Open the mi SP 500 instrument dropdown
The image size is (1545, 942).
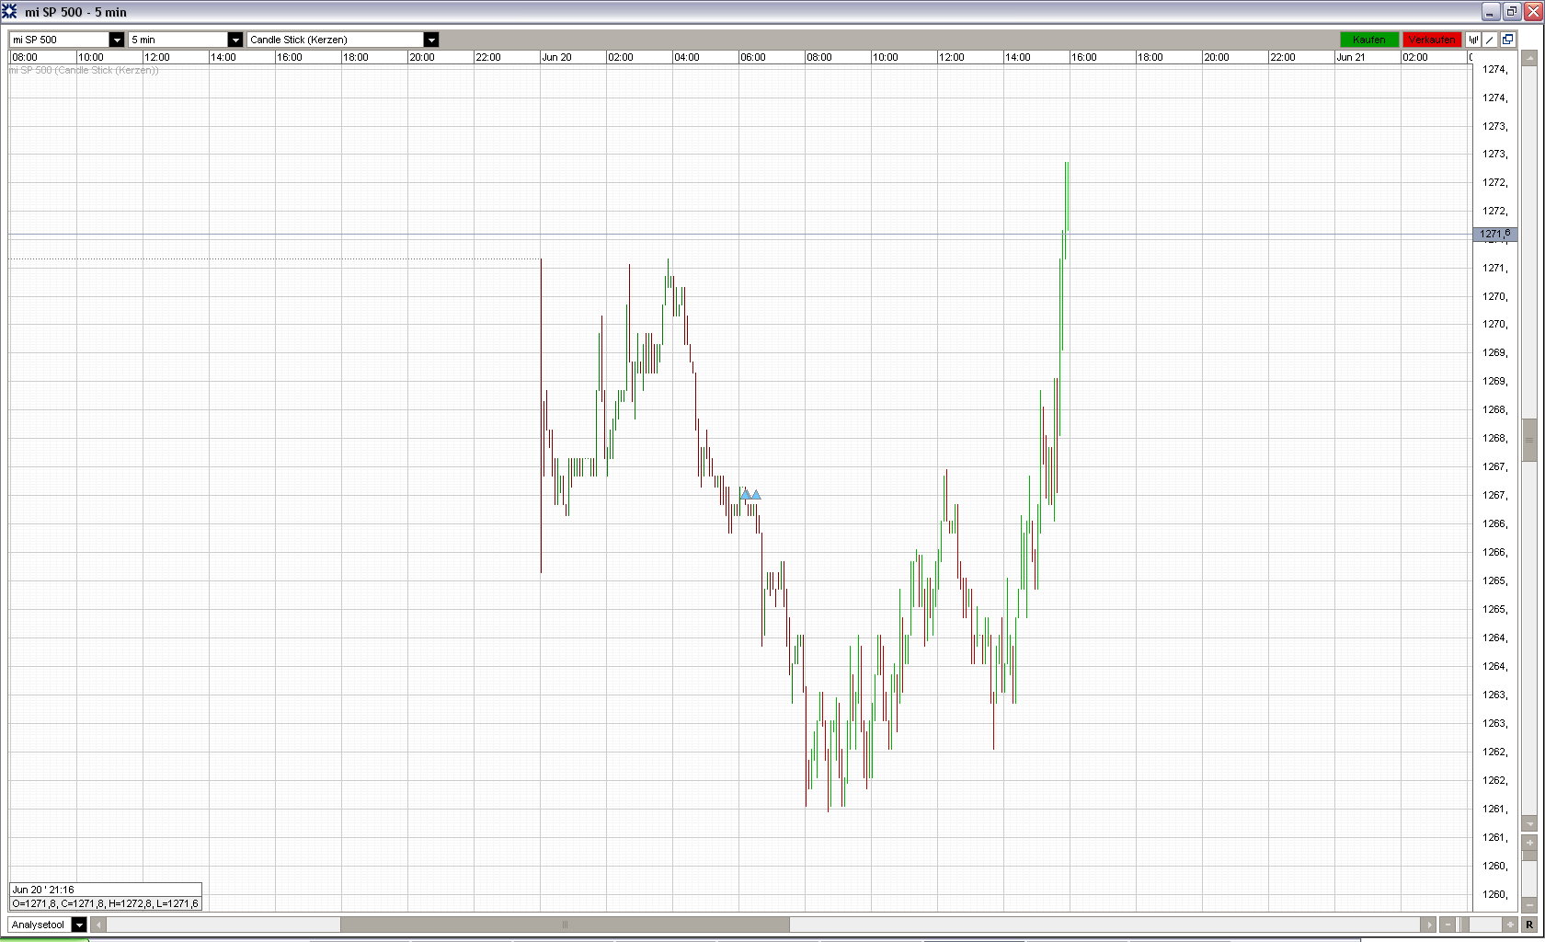(x=117, y=40)
